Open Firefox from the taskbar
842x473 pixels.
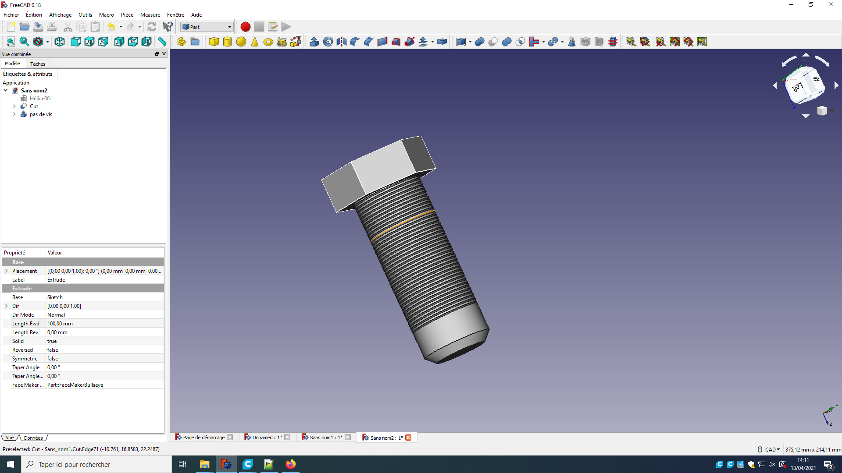[290, 464]
